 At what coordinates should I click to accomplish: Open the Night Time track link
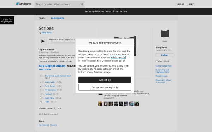pyautogui.click(x=49, y=98)
